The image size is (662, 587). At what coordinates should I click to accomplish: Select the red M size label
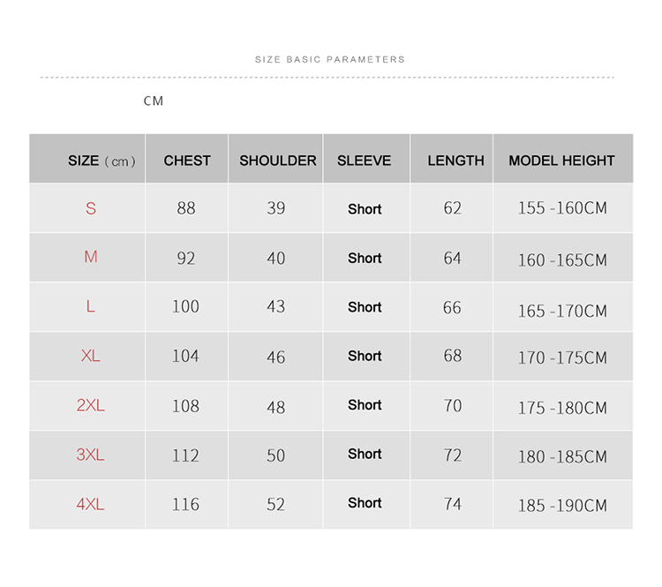point(91,257)
